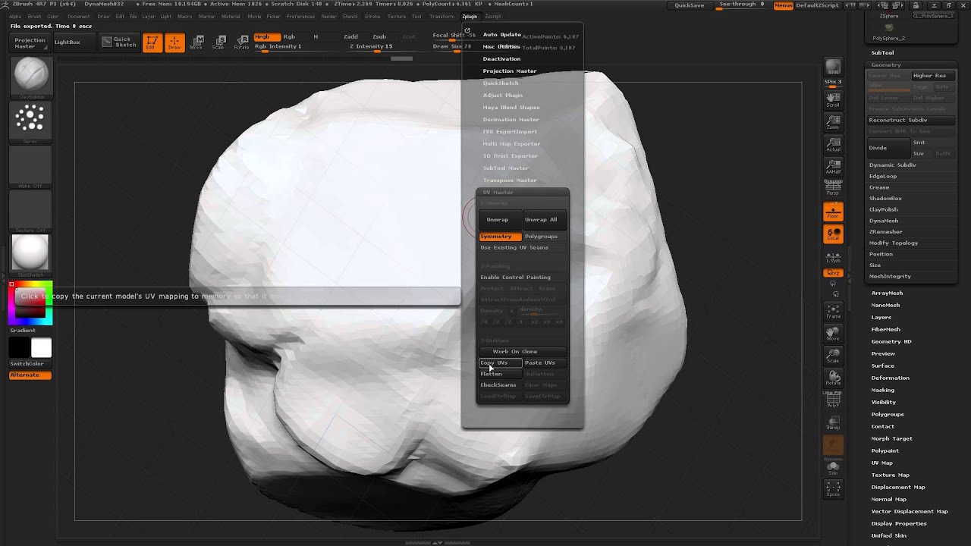Open the Render menu

coord(328,16)
